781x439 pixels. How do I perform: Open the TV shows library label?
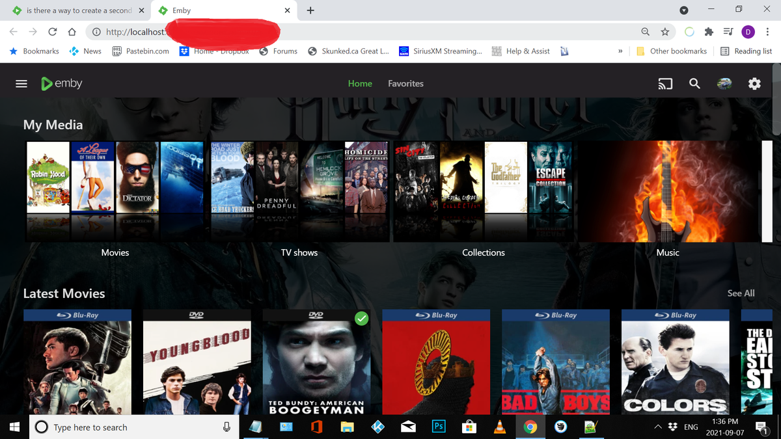pos(299,252)
